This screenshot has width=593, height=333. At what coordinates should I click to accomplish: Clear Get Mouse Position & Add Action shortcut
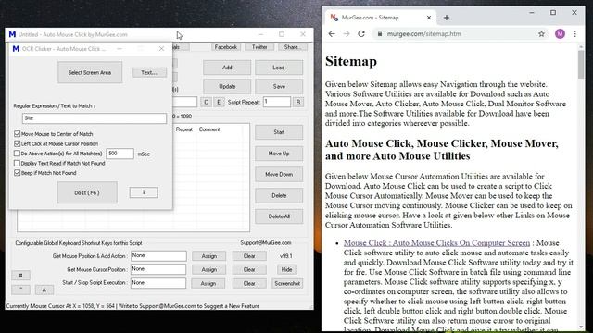249,256
